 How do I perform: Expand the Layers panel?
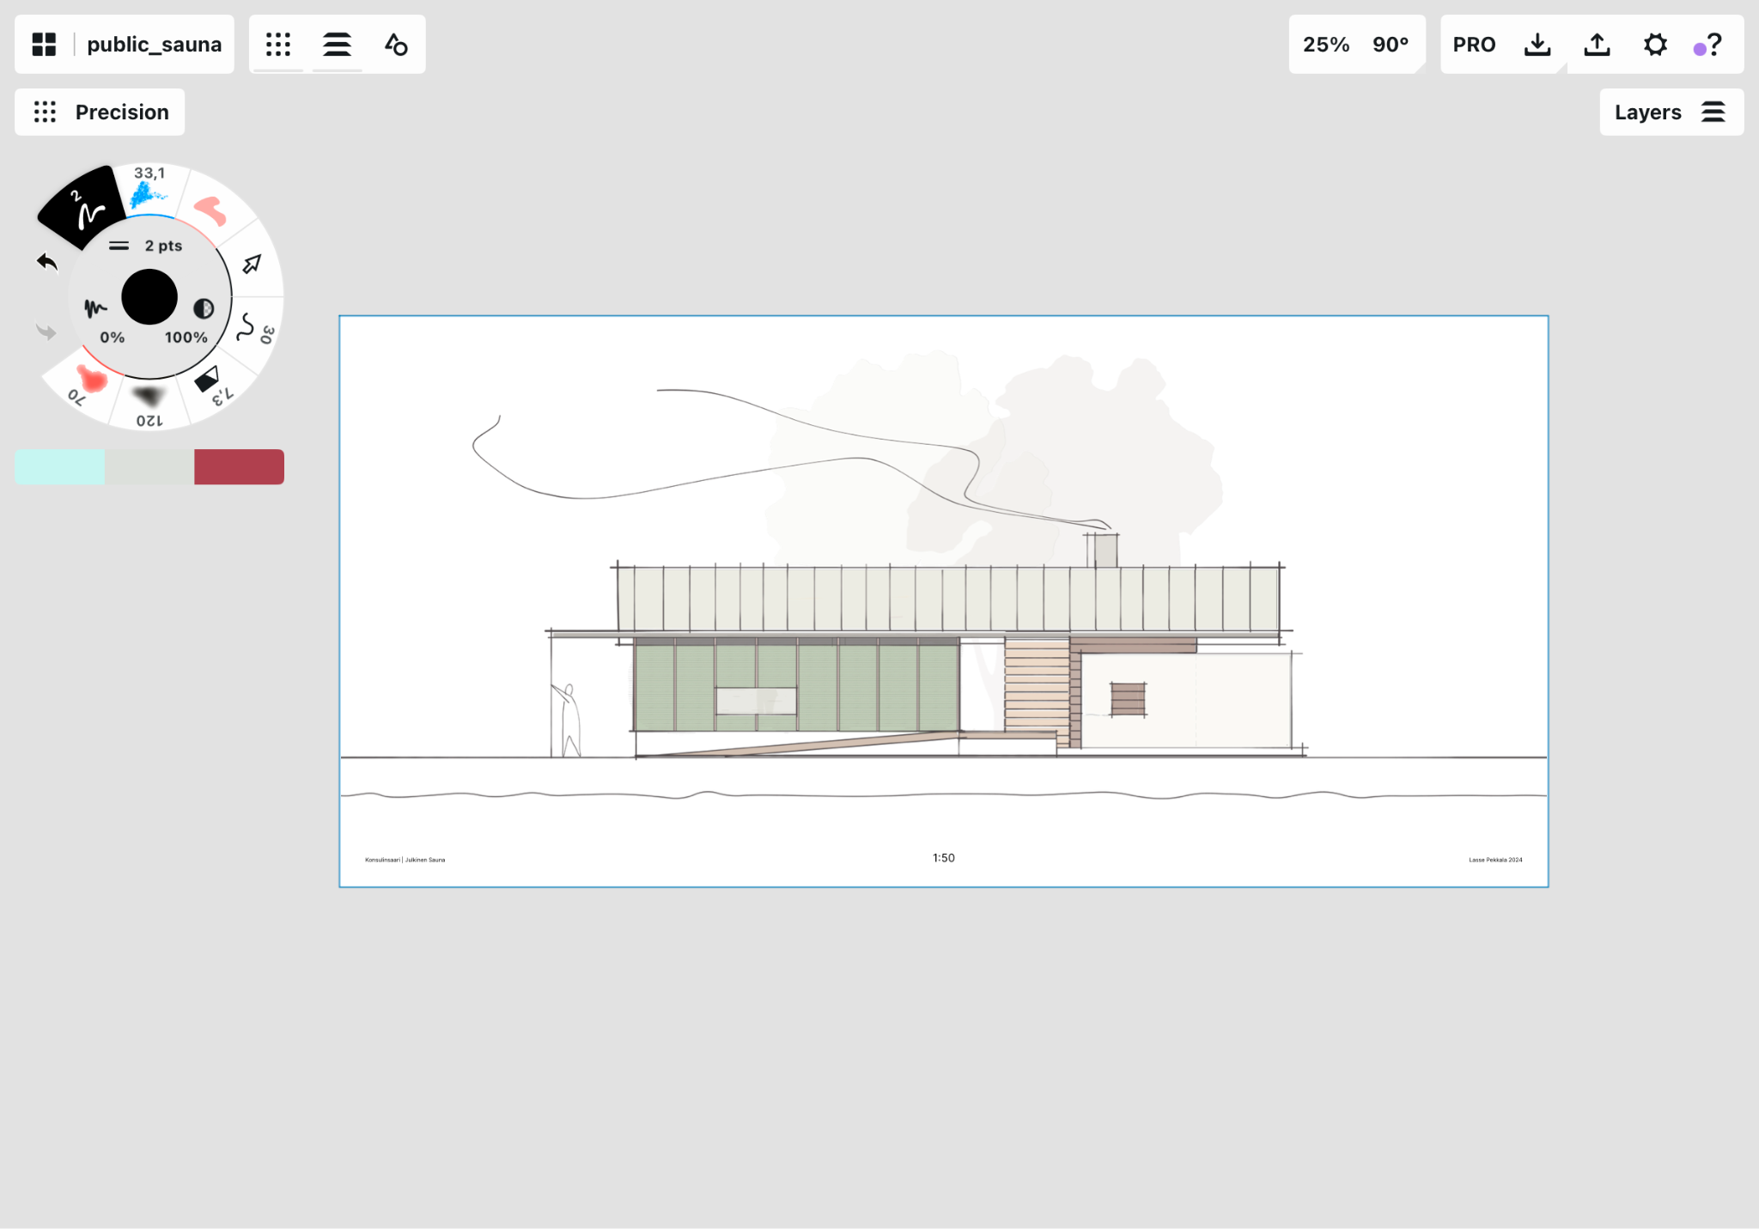1671,112
